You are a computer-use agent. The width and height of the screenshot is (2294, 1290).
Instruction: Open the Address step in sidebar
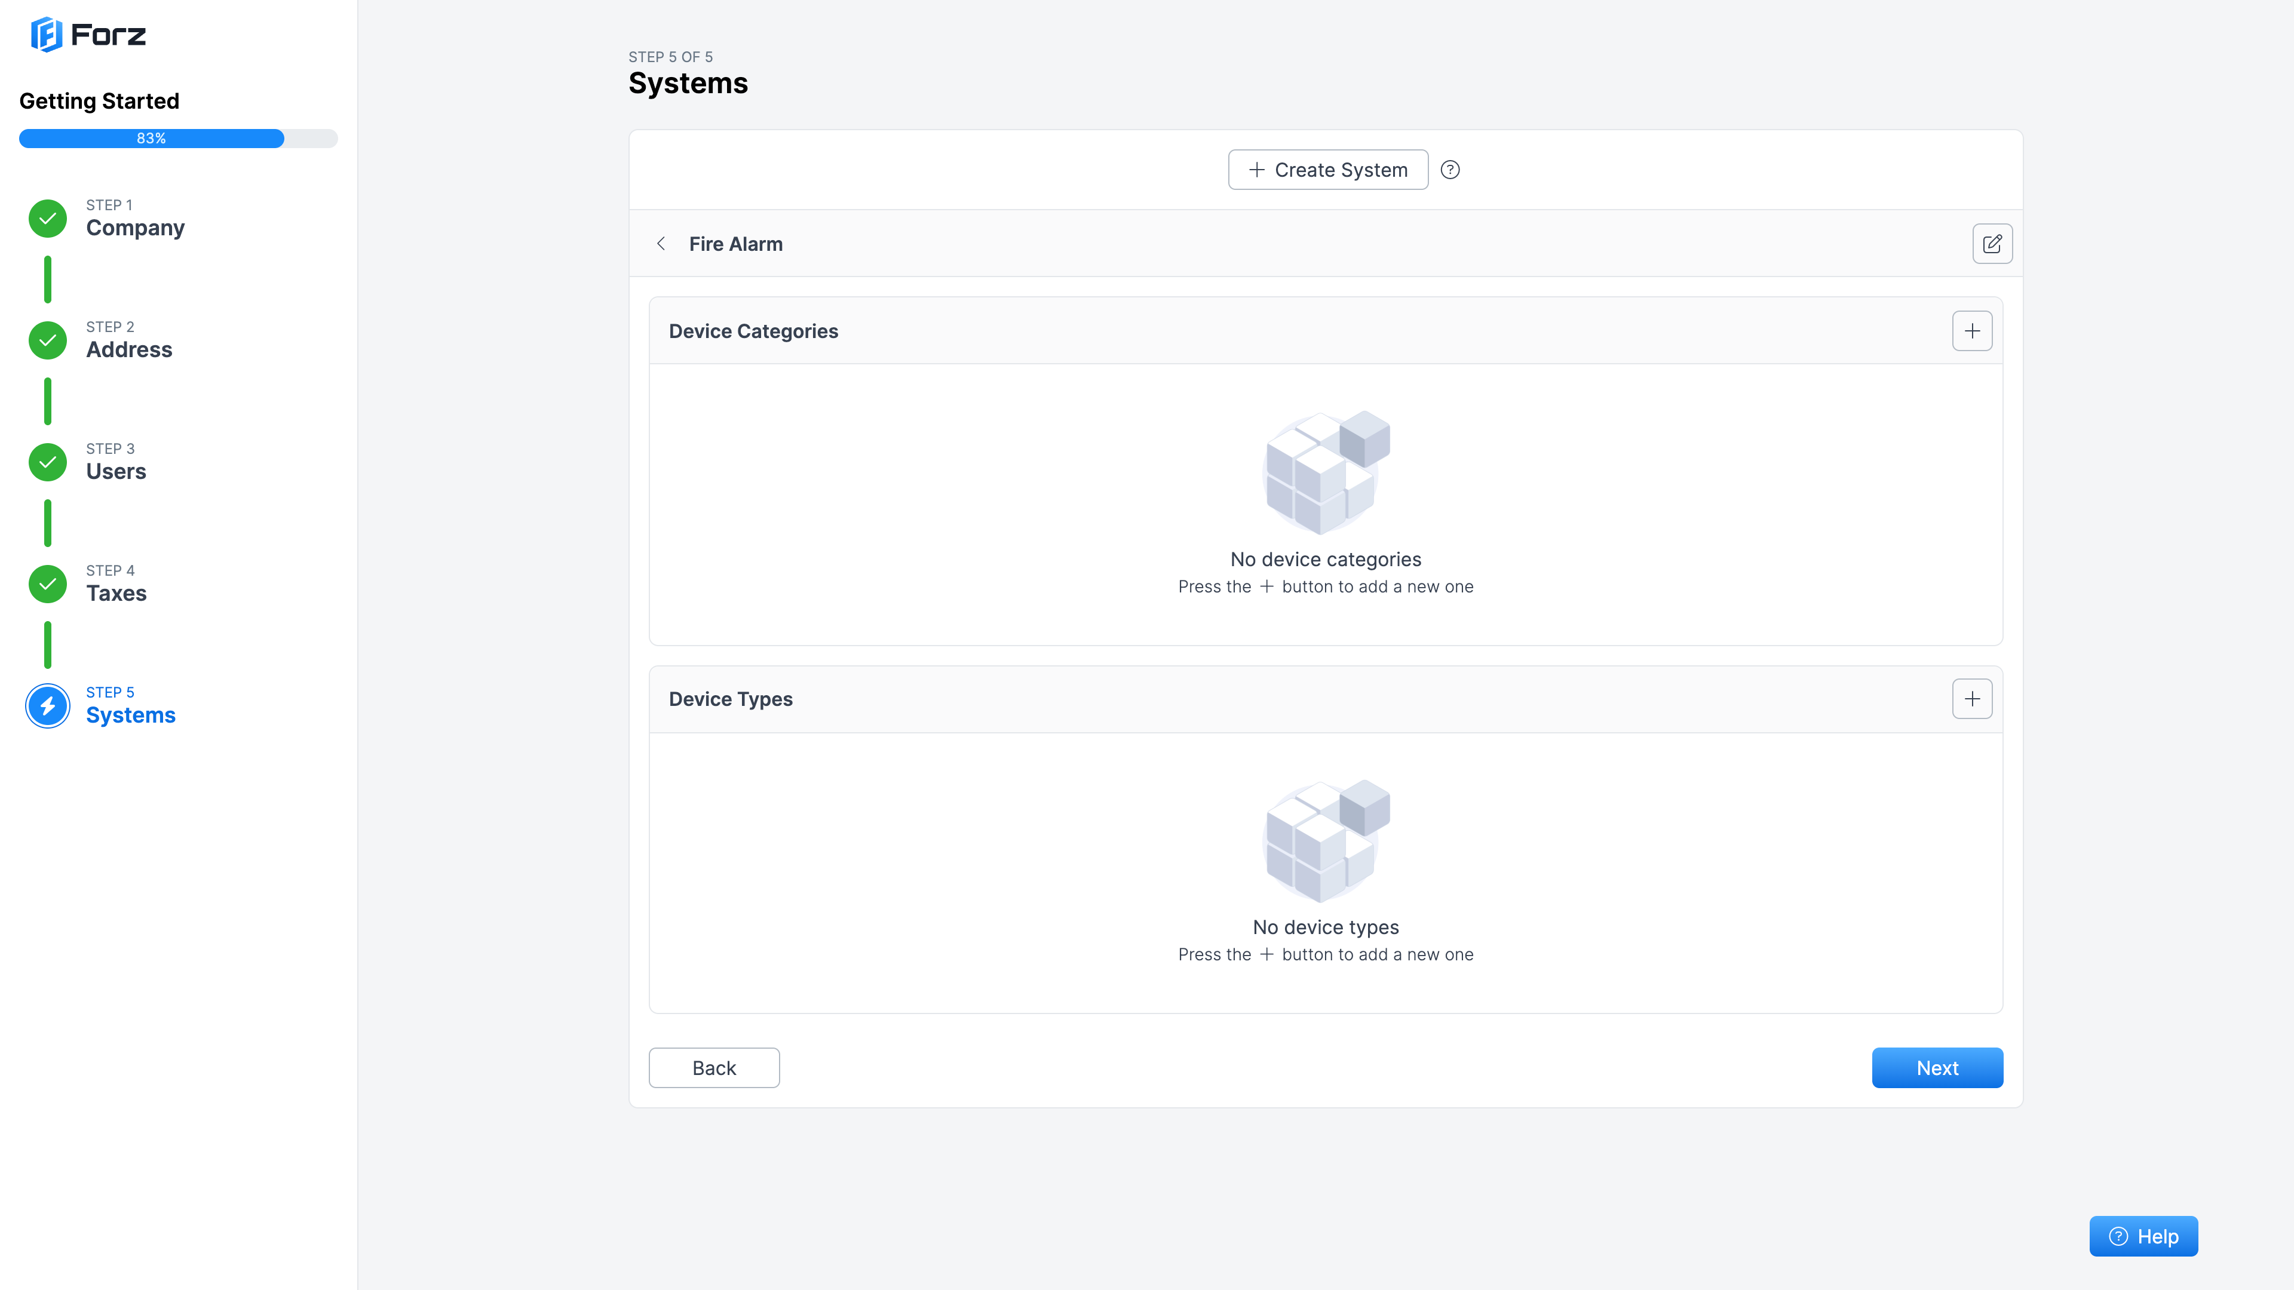(x=129, y=340)
